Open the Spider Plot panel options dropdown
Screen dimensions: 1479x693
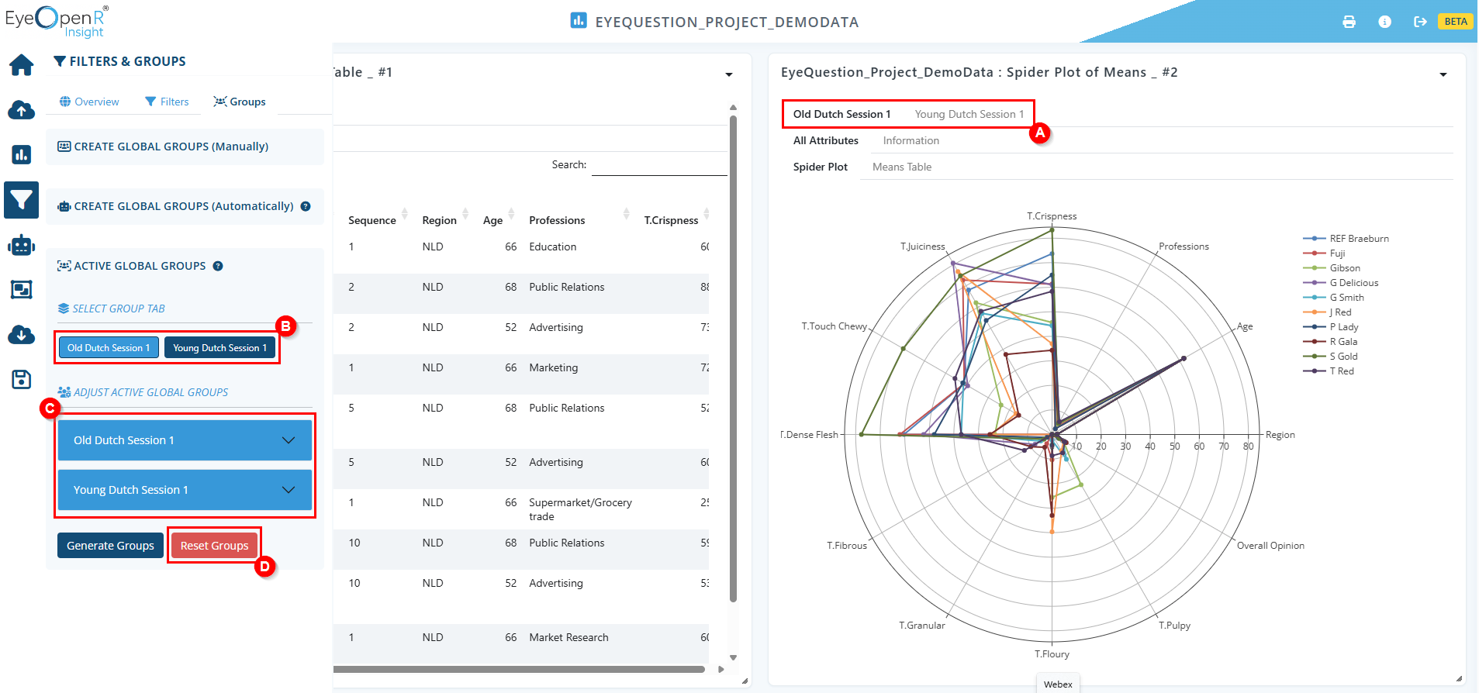pos(1443,74)
